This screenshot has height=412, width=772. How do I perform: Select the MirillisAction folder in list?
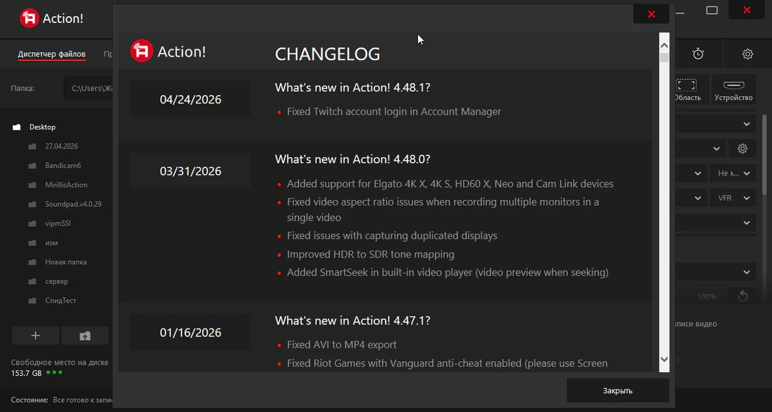click(x=66, y=184)
